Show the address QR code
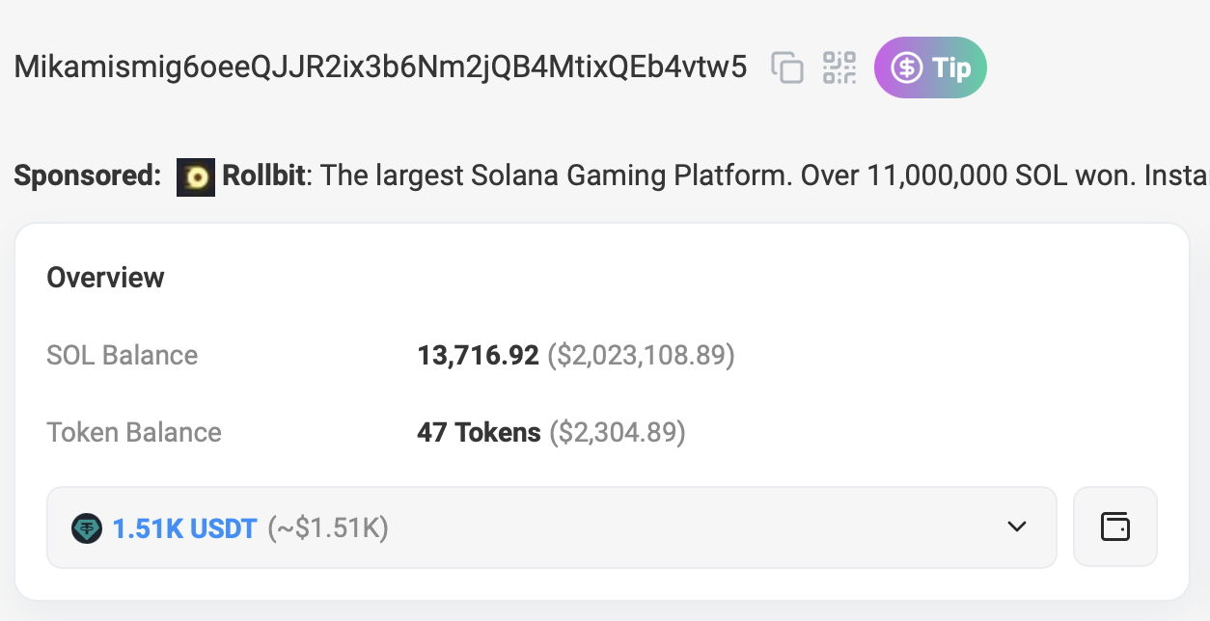1210x621 pixels. click(839, 67)
